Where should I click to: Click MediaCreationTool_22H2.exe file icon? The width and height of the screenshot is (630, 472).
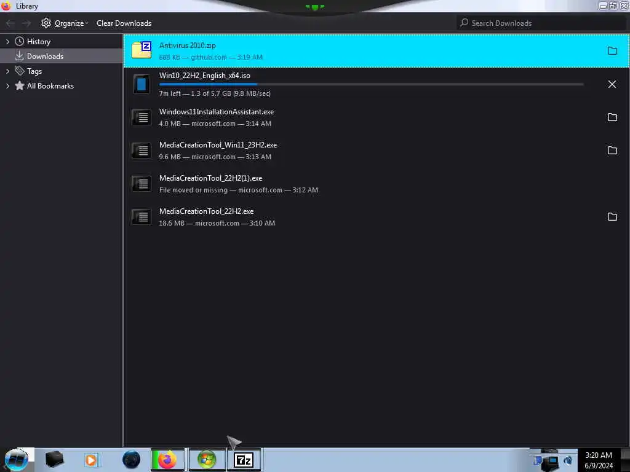point(142,217)
